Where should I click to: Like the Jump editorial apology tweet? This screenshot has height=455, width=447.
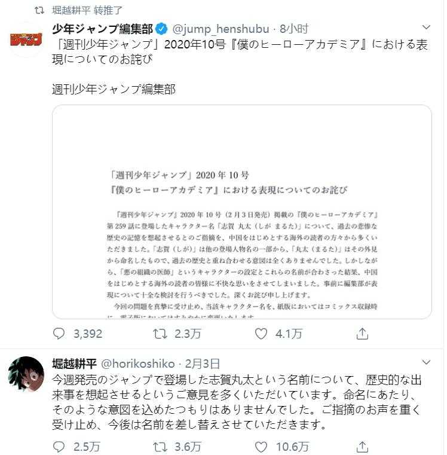(261, 334)
